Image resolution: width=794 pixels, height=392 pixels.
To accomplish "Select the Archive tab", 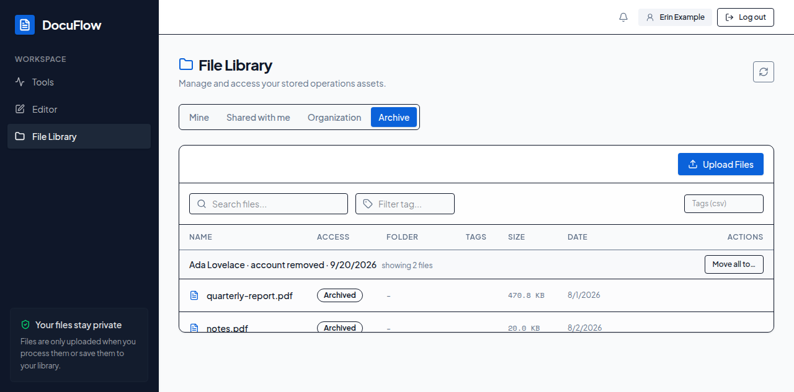I will [x=394, y=117].
